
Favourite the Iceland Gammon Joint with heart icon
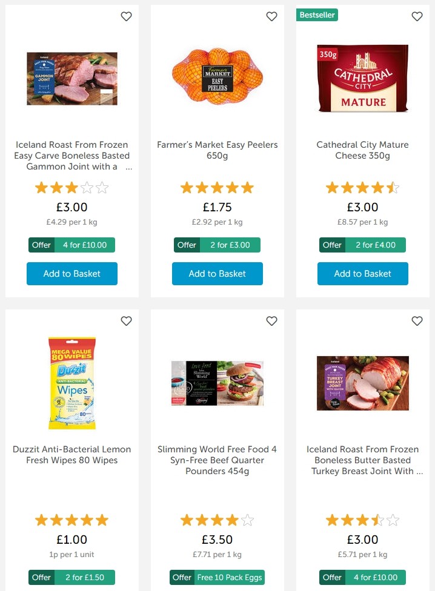pos(126,17)
